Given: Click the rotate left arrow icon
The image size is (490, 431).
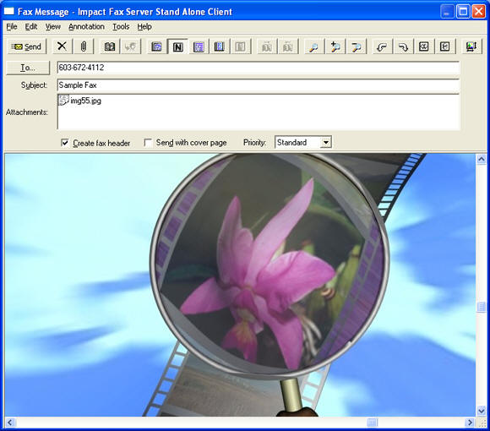Looking at the screenshot, I should [382, 46].
